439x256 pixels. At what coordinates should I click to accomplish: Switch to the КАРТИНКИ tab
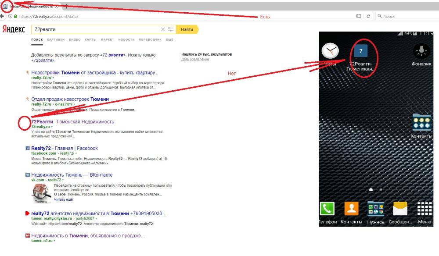point(56,40)
